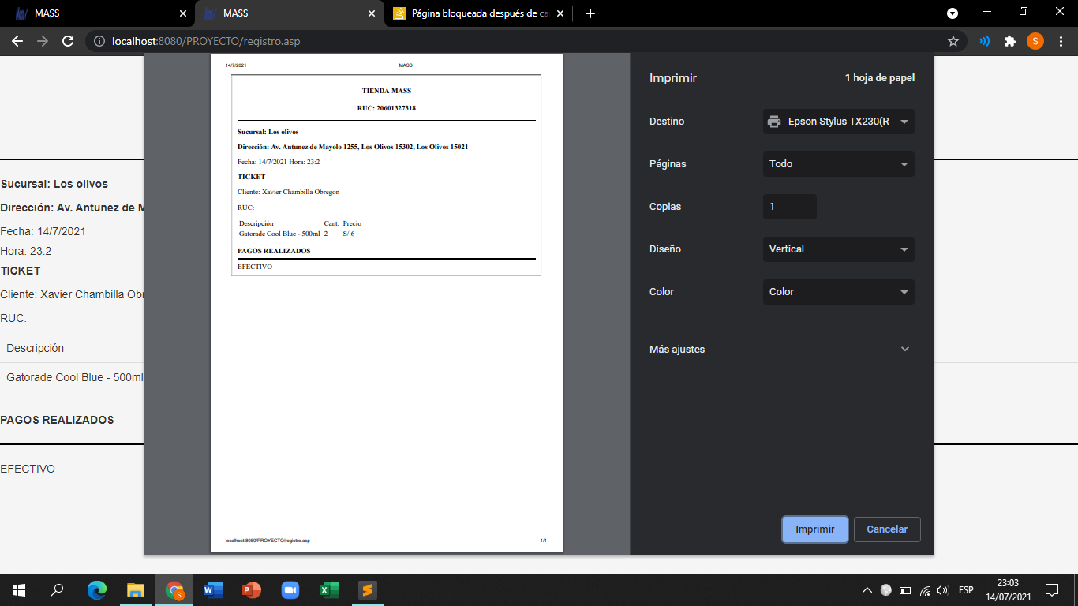Image resolution: width=1078 pixels, height=606 pixels.
Task: Click the Chrome taskbar icon
Action: coord(174,590)
